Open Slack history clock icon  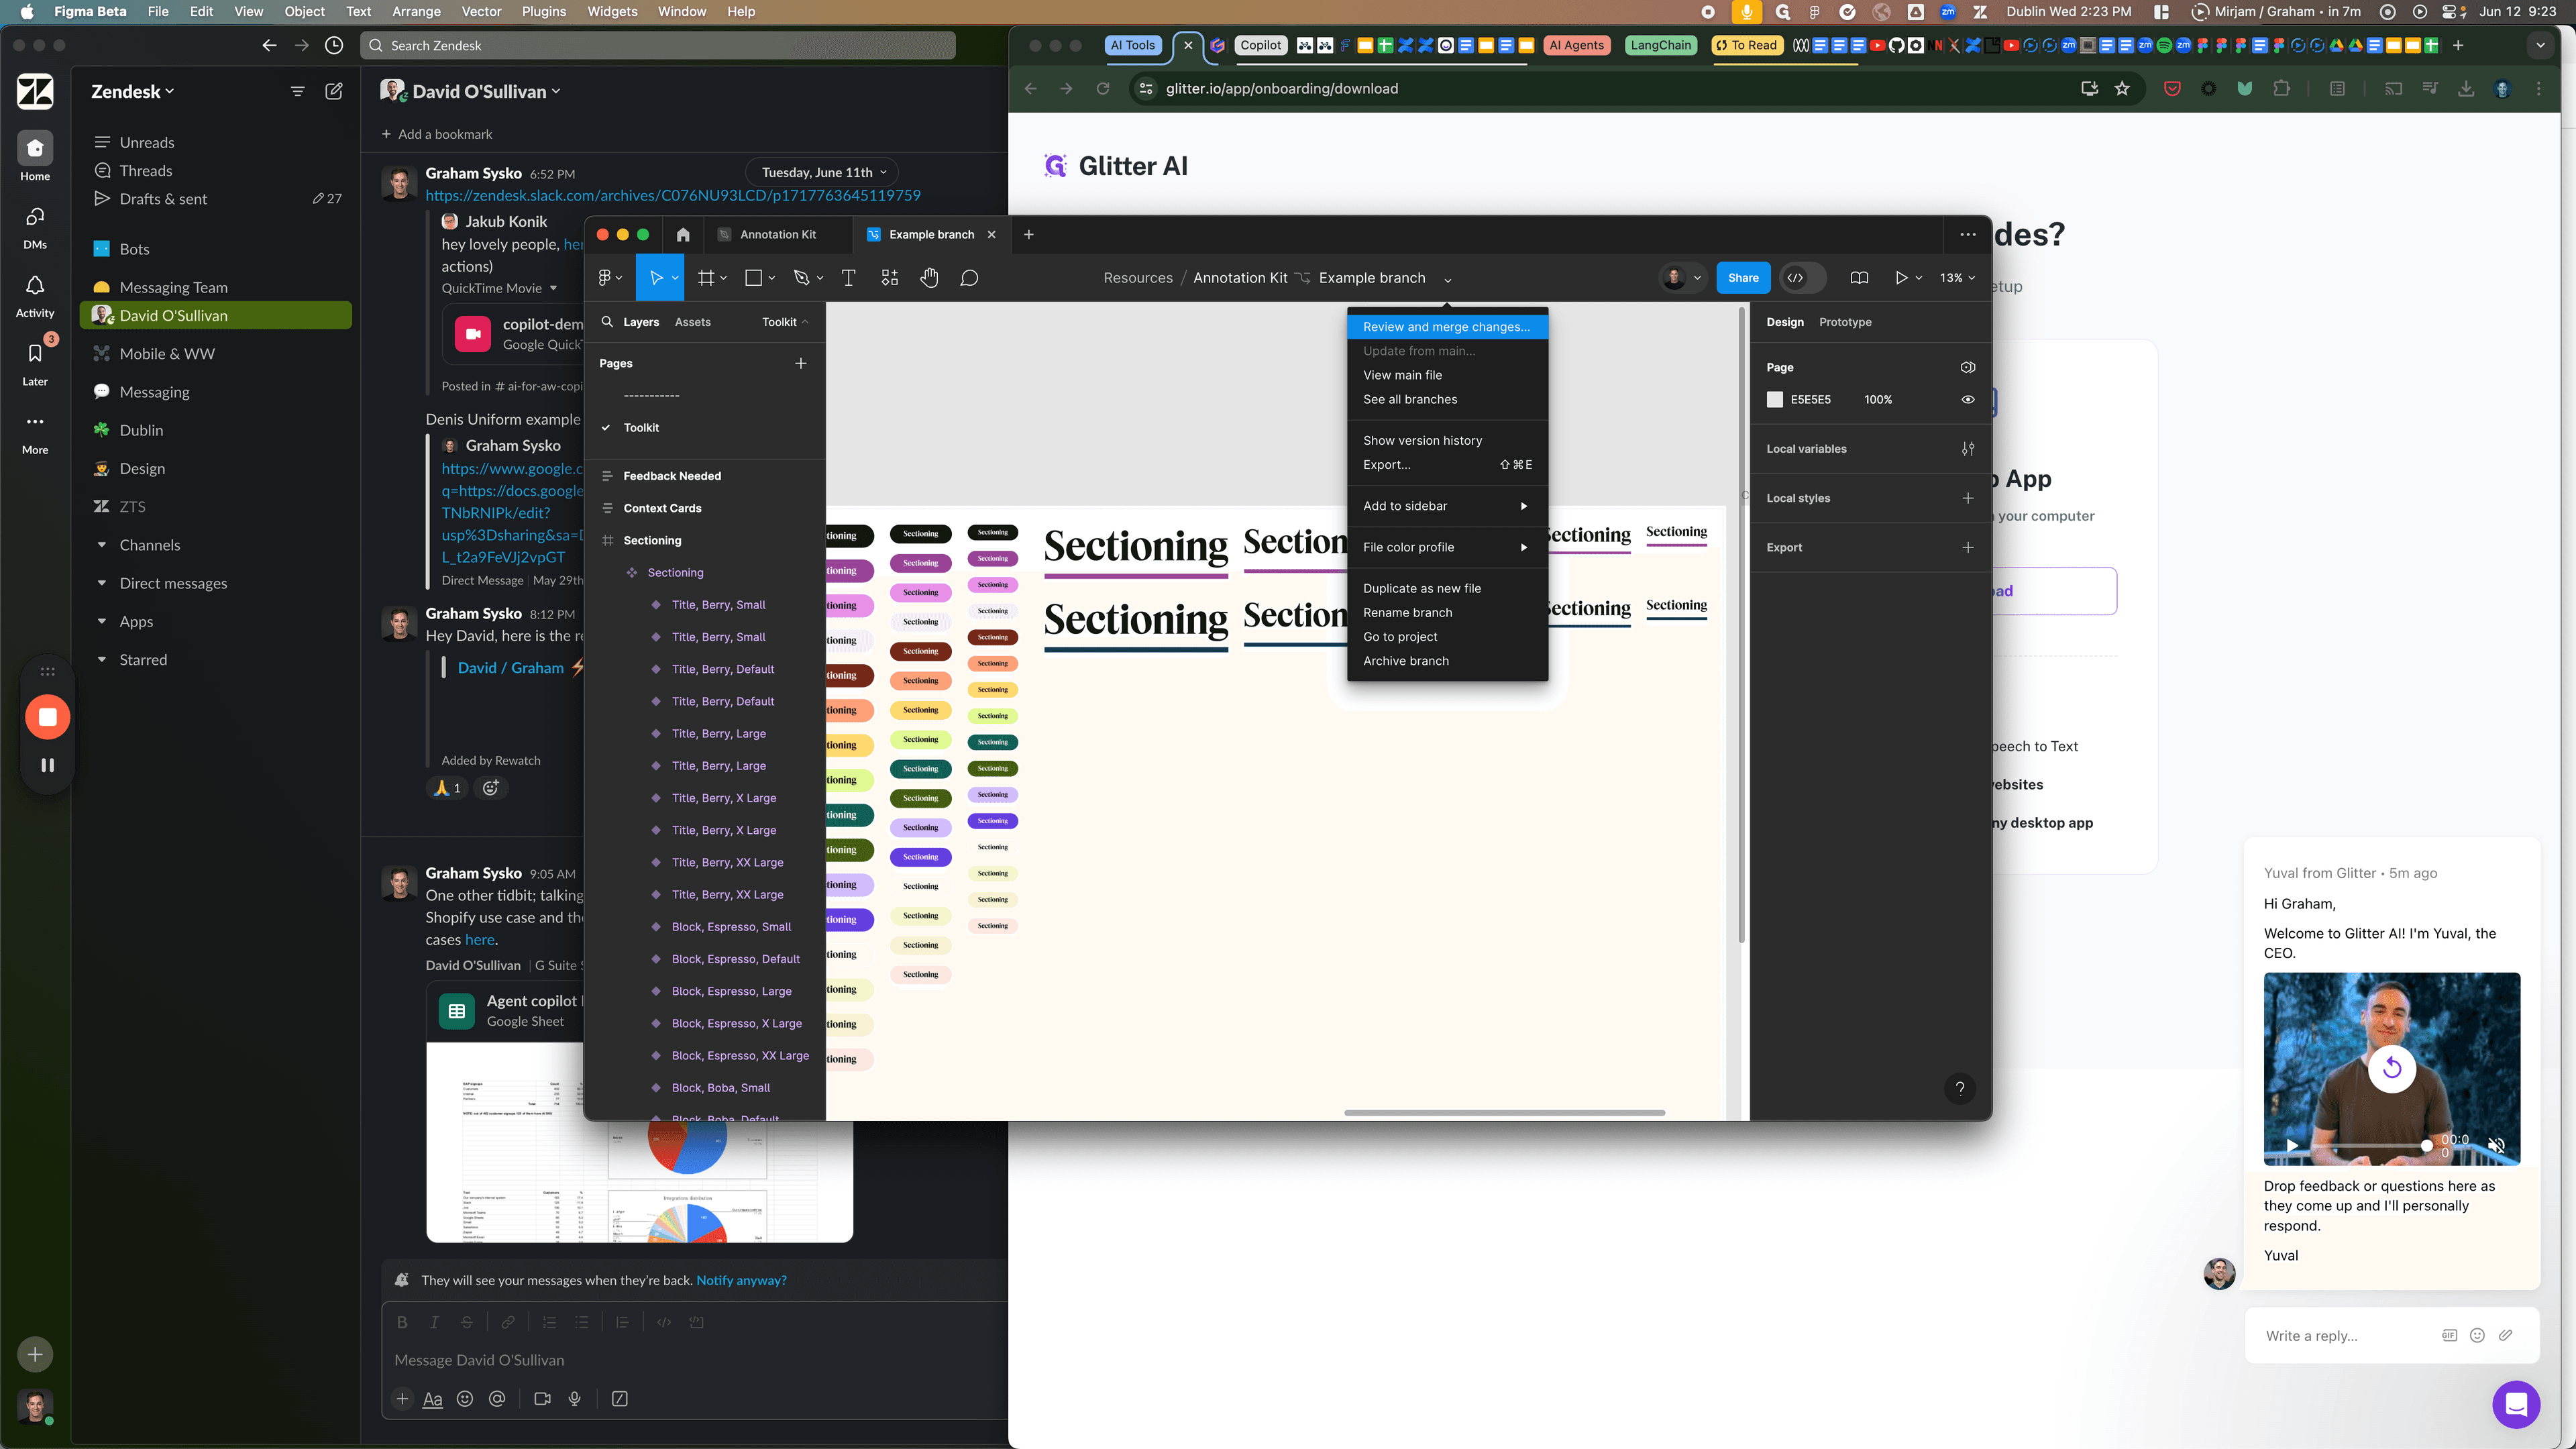pyautogui.click(x=334, y=45)
